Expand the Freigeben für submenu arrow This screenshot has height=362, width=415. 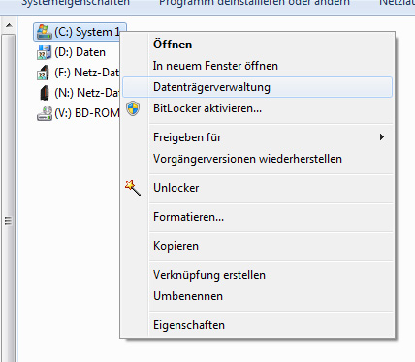[382, 137]
